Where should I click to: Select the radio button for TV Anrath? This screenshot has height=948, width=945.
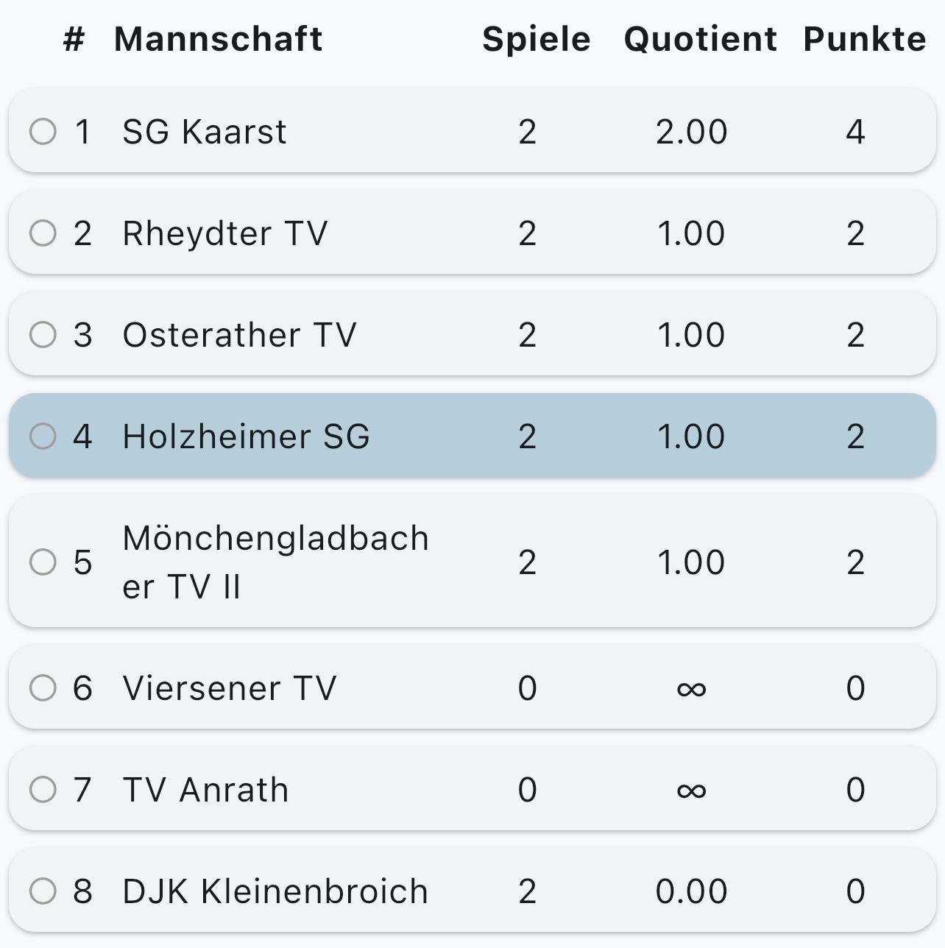point(43,790)
